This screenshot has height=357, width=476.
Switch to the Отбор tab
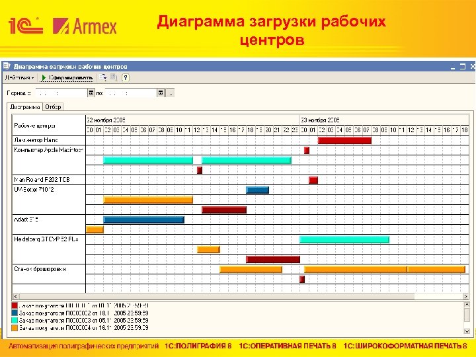point(53,107)
